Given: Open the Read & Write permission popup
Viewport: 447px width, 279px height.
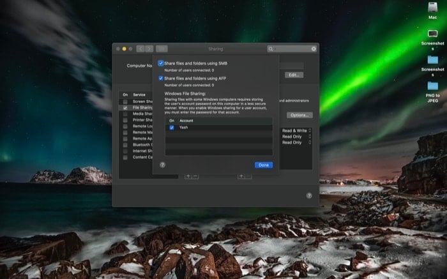Looking at the screenshot, I should click(x=296, y=130).
